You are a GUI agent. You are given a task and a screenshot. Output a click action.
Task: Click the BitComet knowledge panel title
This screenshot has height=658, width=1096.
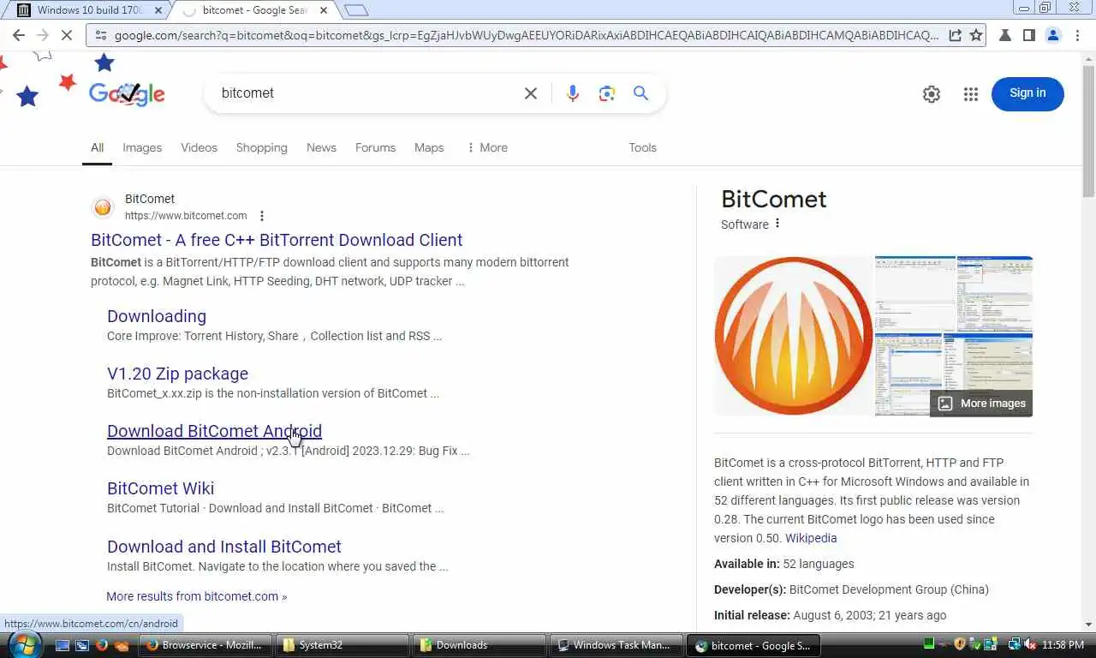tap(774, 199)
